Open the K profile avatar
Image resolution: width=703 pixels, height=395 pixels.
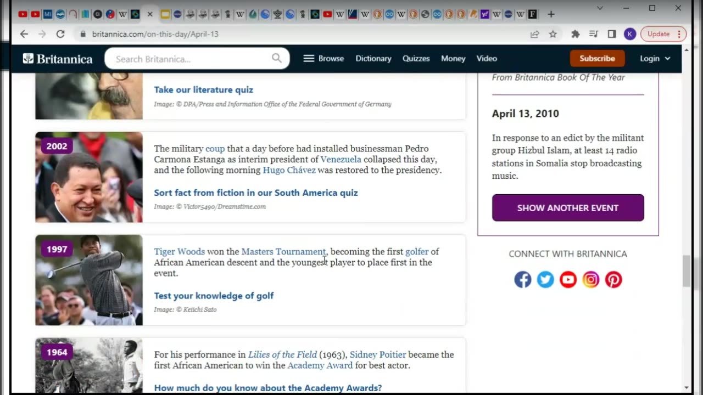[x=630, y=34]
